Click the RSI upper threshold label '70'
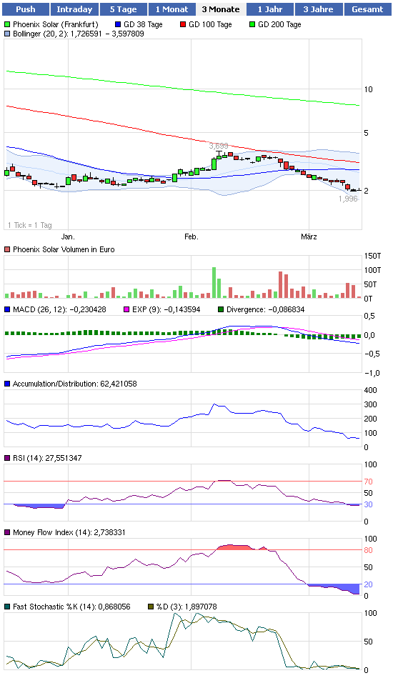 coord(369,482)
